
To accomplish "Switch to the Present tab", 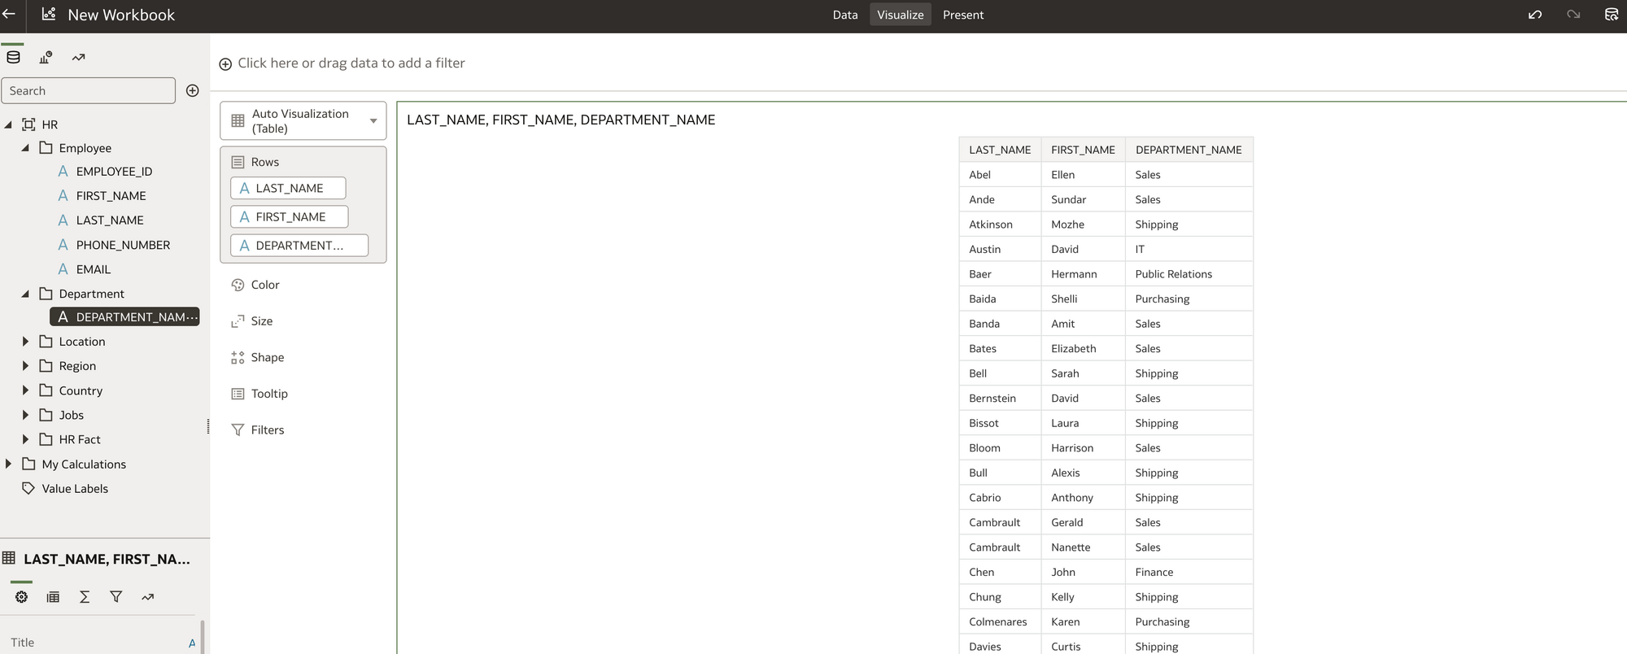I will (x=962, y=15).
